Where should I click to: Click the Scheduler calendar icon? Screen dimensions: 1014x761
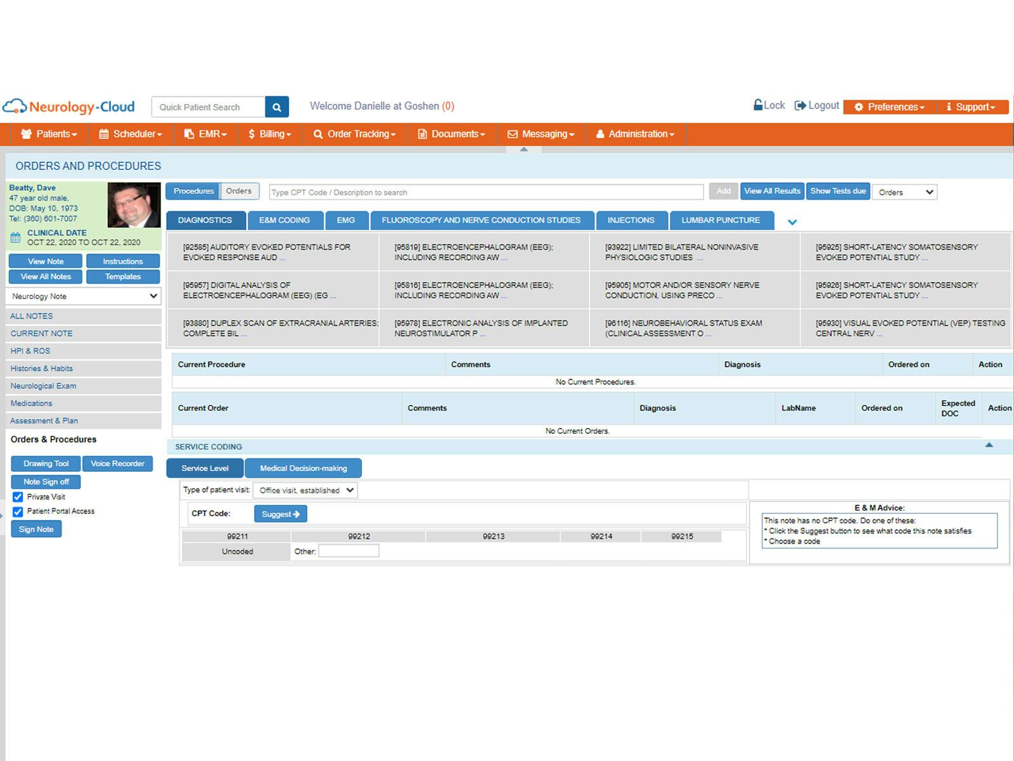coord(103,134)
